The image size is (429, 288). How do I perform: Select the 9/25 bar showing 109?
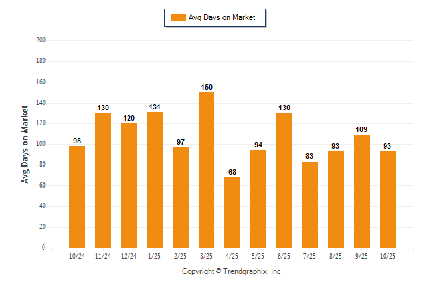[x=362, y=191]
